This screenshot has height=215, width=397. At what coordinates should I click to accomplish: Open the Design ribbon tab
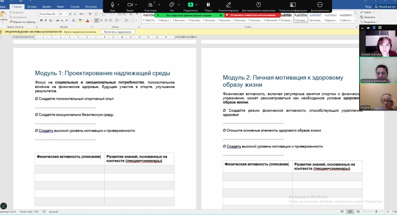pos(47,6)
